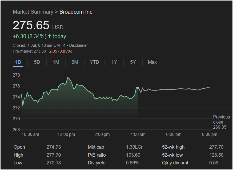Click the Open row label

click(19, 147)
